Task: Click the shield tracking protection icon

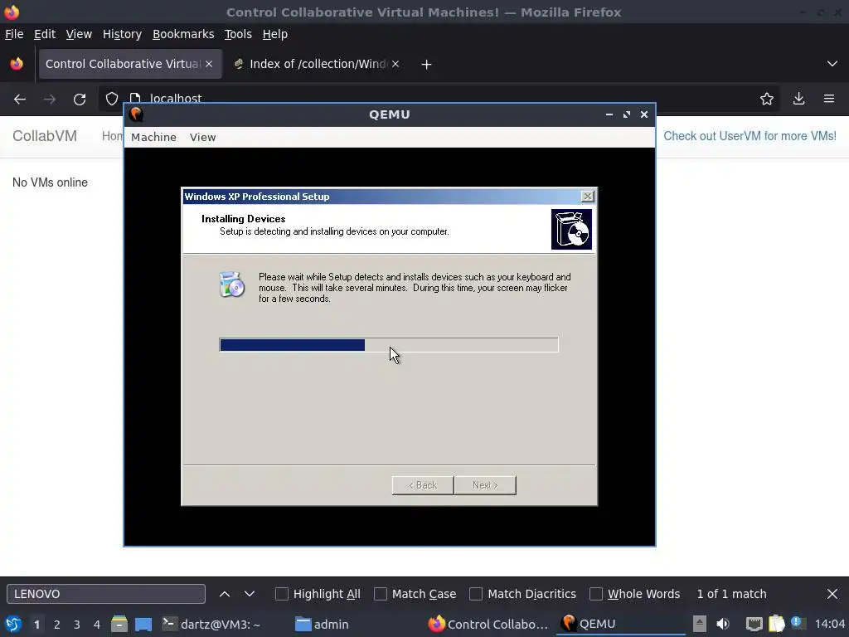Action: pos(112,99)
